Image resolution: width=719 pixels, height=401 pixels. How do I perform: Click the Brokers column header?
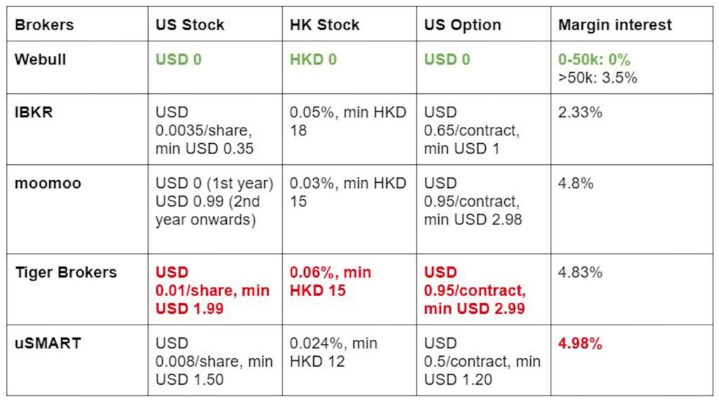[x=44, y=25]
